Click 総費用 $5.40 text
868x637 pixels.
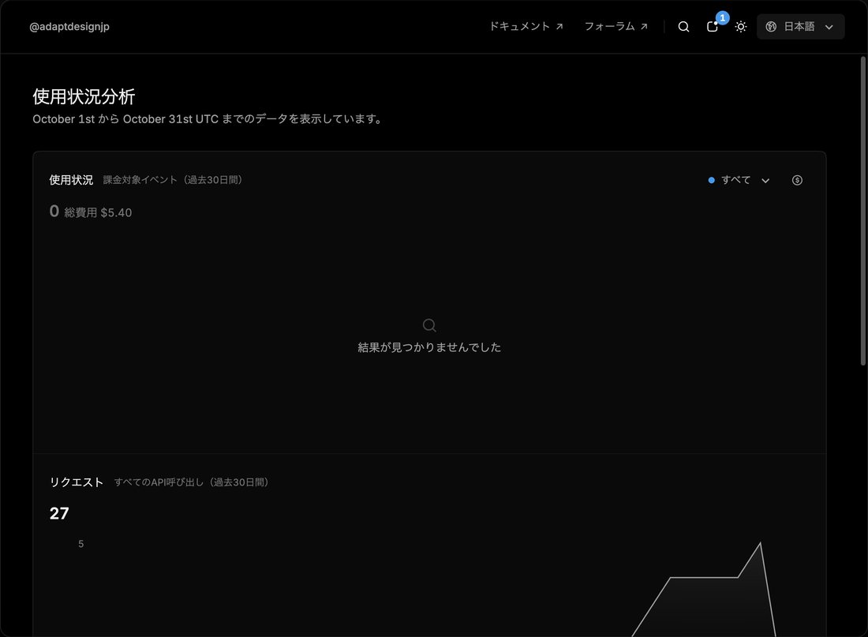click(x=98, y=212)
